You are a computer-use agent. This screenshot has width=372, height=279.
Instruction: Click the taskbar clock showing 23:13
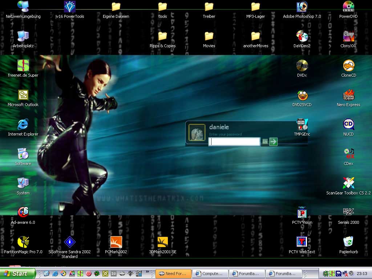tap(362, 274)
